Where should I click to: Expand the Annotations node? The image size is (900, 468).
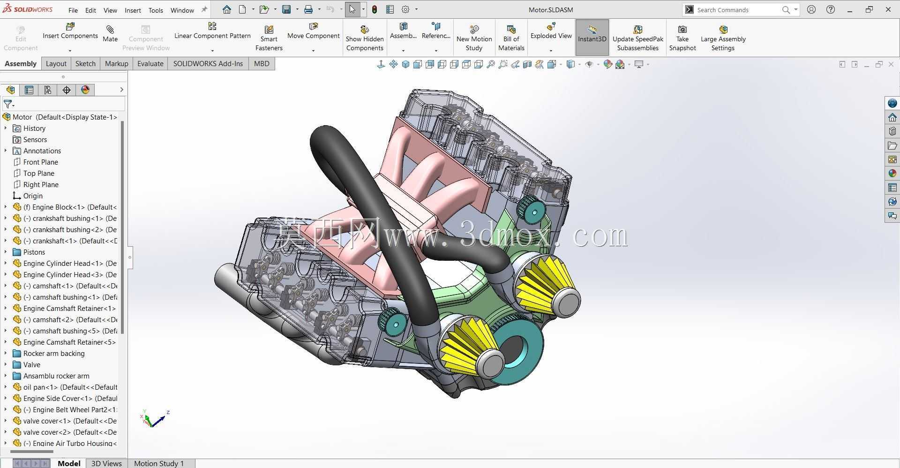coord(6,151)
